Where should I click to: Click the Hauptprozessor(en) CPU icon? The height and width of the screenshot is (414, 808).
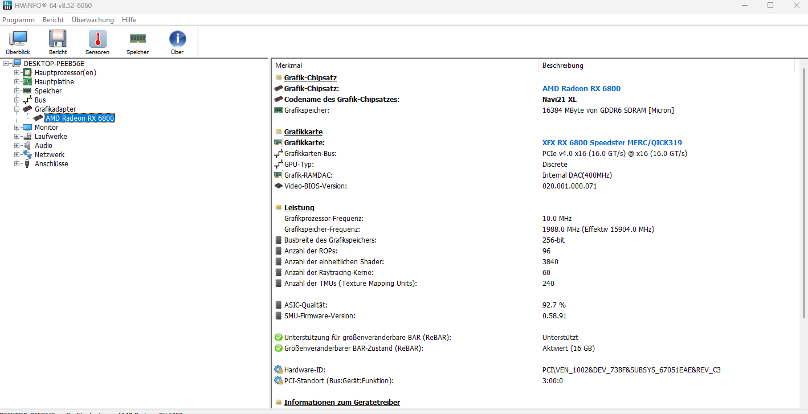pos(27,72)
